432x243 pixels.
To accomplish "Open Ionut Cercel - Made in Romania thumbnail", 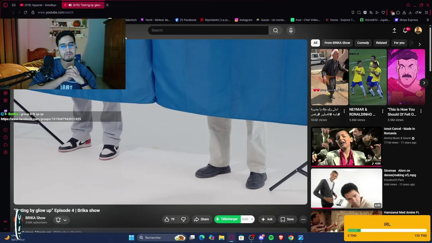I will pyautogui.click(x=346, y=146).
